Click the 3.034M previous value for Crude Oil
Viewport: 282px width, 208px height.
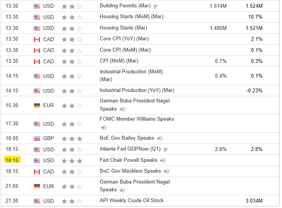point(254,201)
